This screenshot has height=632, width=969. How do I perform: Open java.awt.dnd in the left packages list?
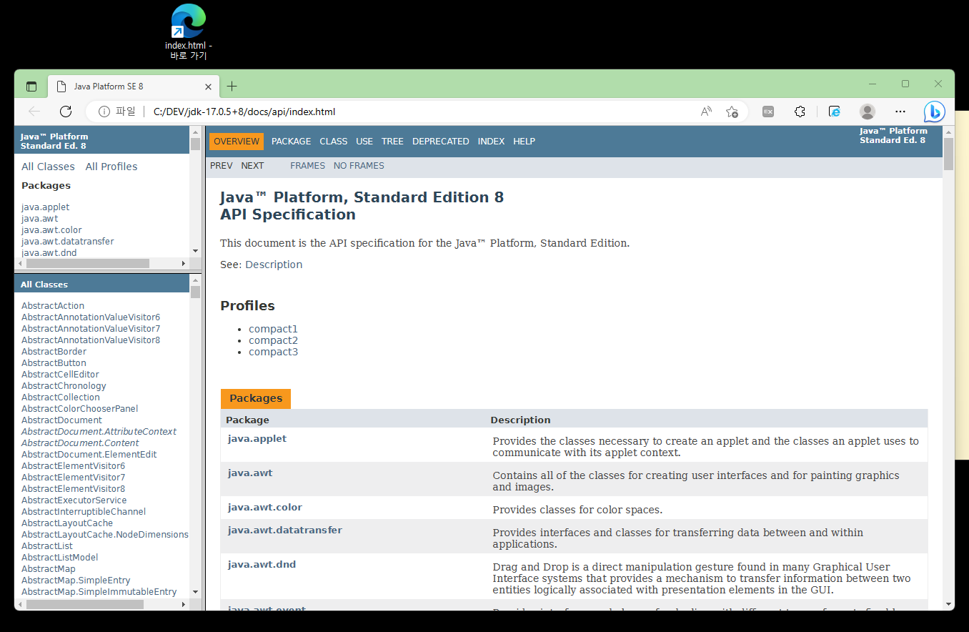click(49, 253)
